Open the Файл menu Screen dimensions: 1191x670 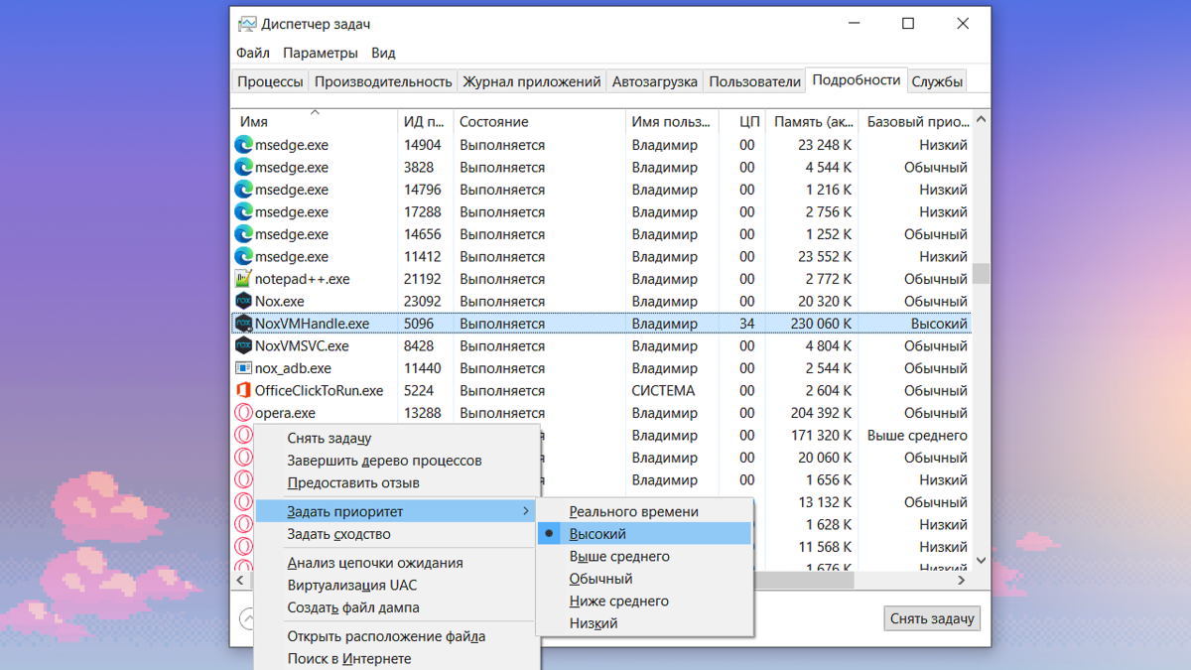(x=253, y=53)
